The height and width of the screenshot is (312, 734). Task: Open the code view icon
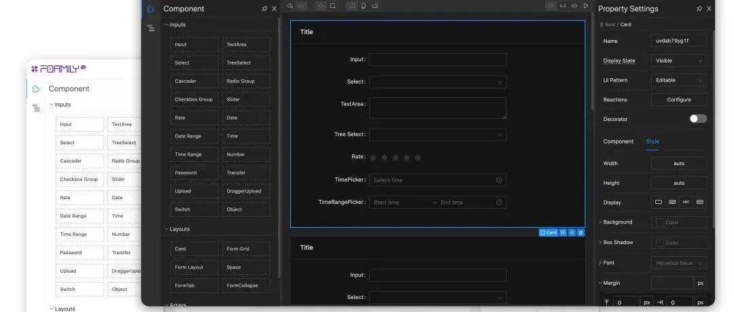pyautogui.click(x=574, y=5)
